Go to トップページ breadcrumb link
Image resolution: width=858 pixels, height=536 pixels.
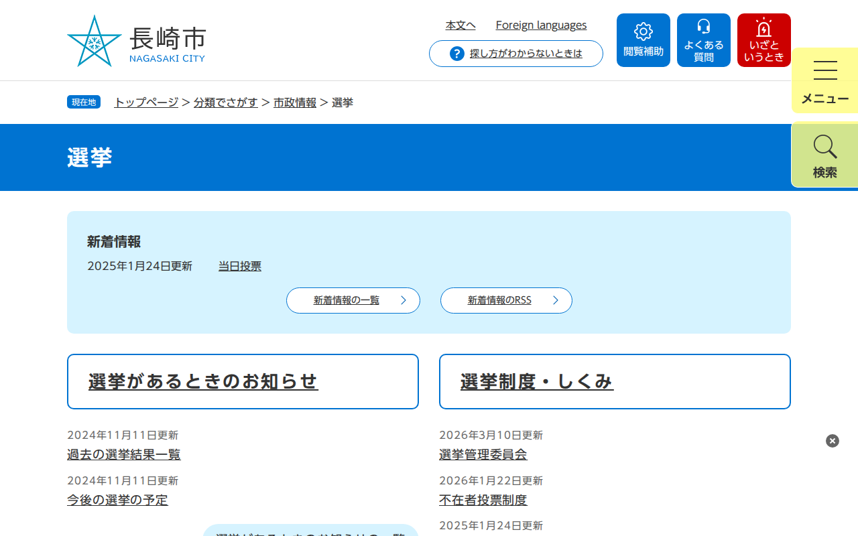[146, 103]
